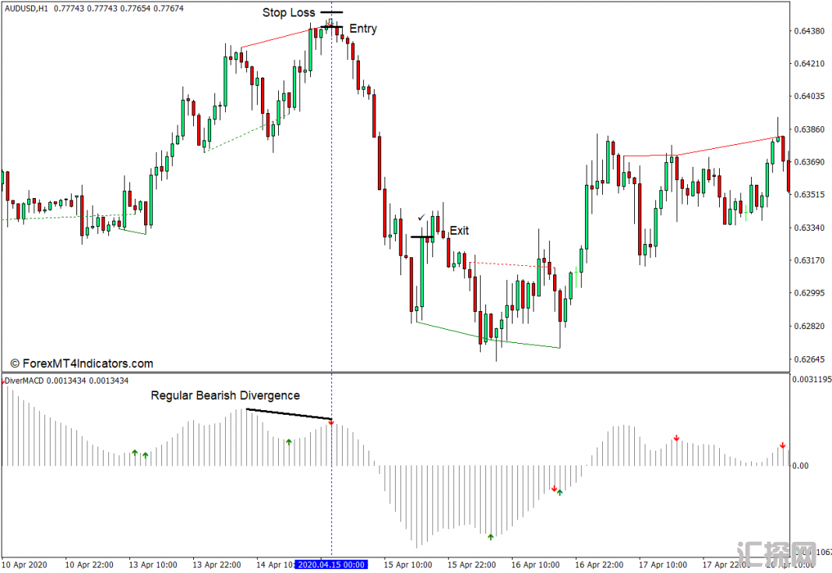
Task: Click the Regular Bearish Divergence label
Action: coord(224,396)
